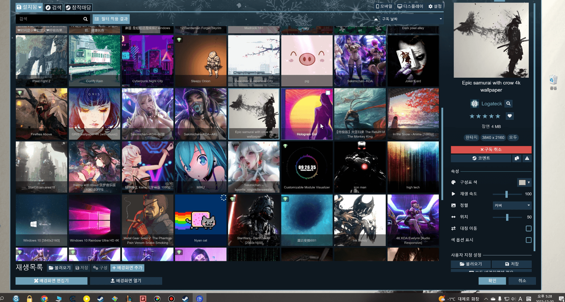Click playlist 불러오기 load button
The image size is (565, 302).
click(x=60, y=268)
